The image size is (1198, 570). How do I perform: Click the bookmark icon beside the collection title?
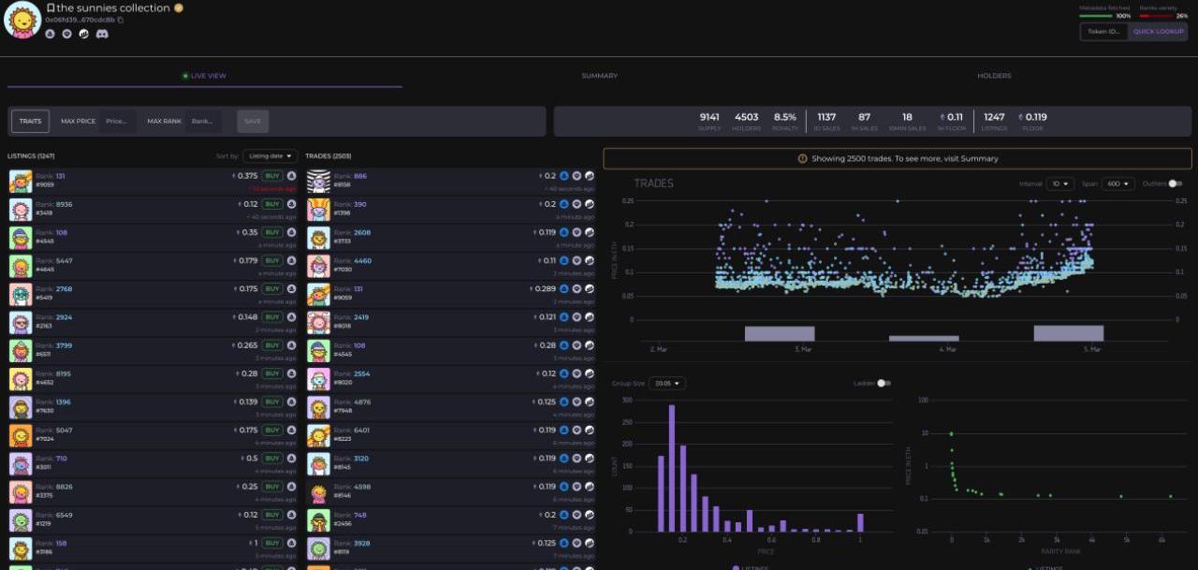[x=51, y=8]
